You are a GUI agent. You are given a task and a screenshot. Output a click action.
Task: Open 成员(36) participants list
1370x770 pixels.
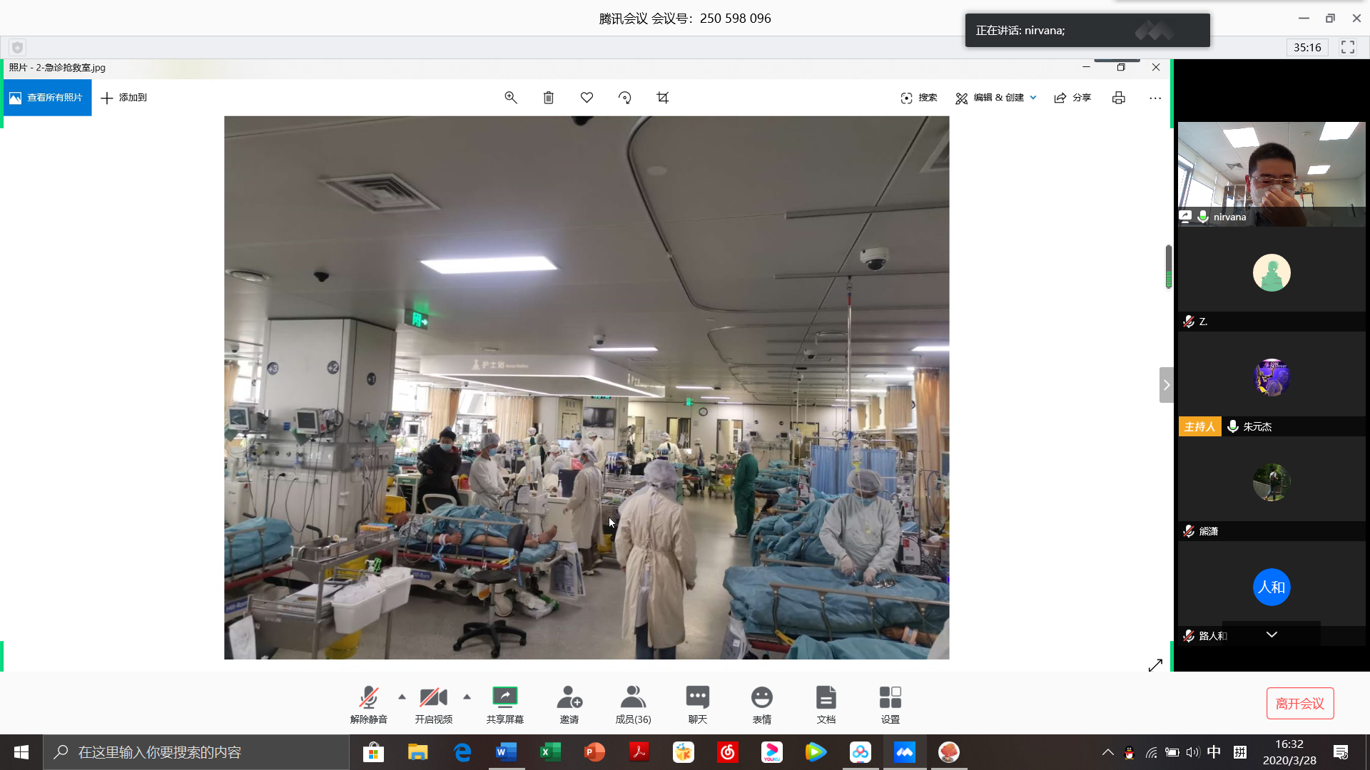tap(633, 704)
